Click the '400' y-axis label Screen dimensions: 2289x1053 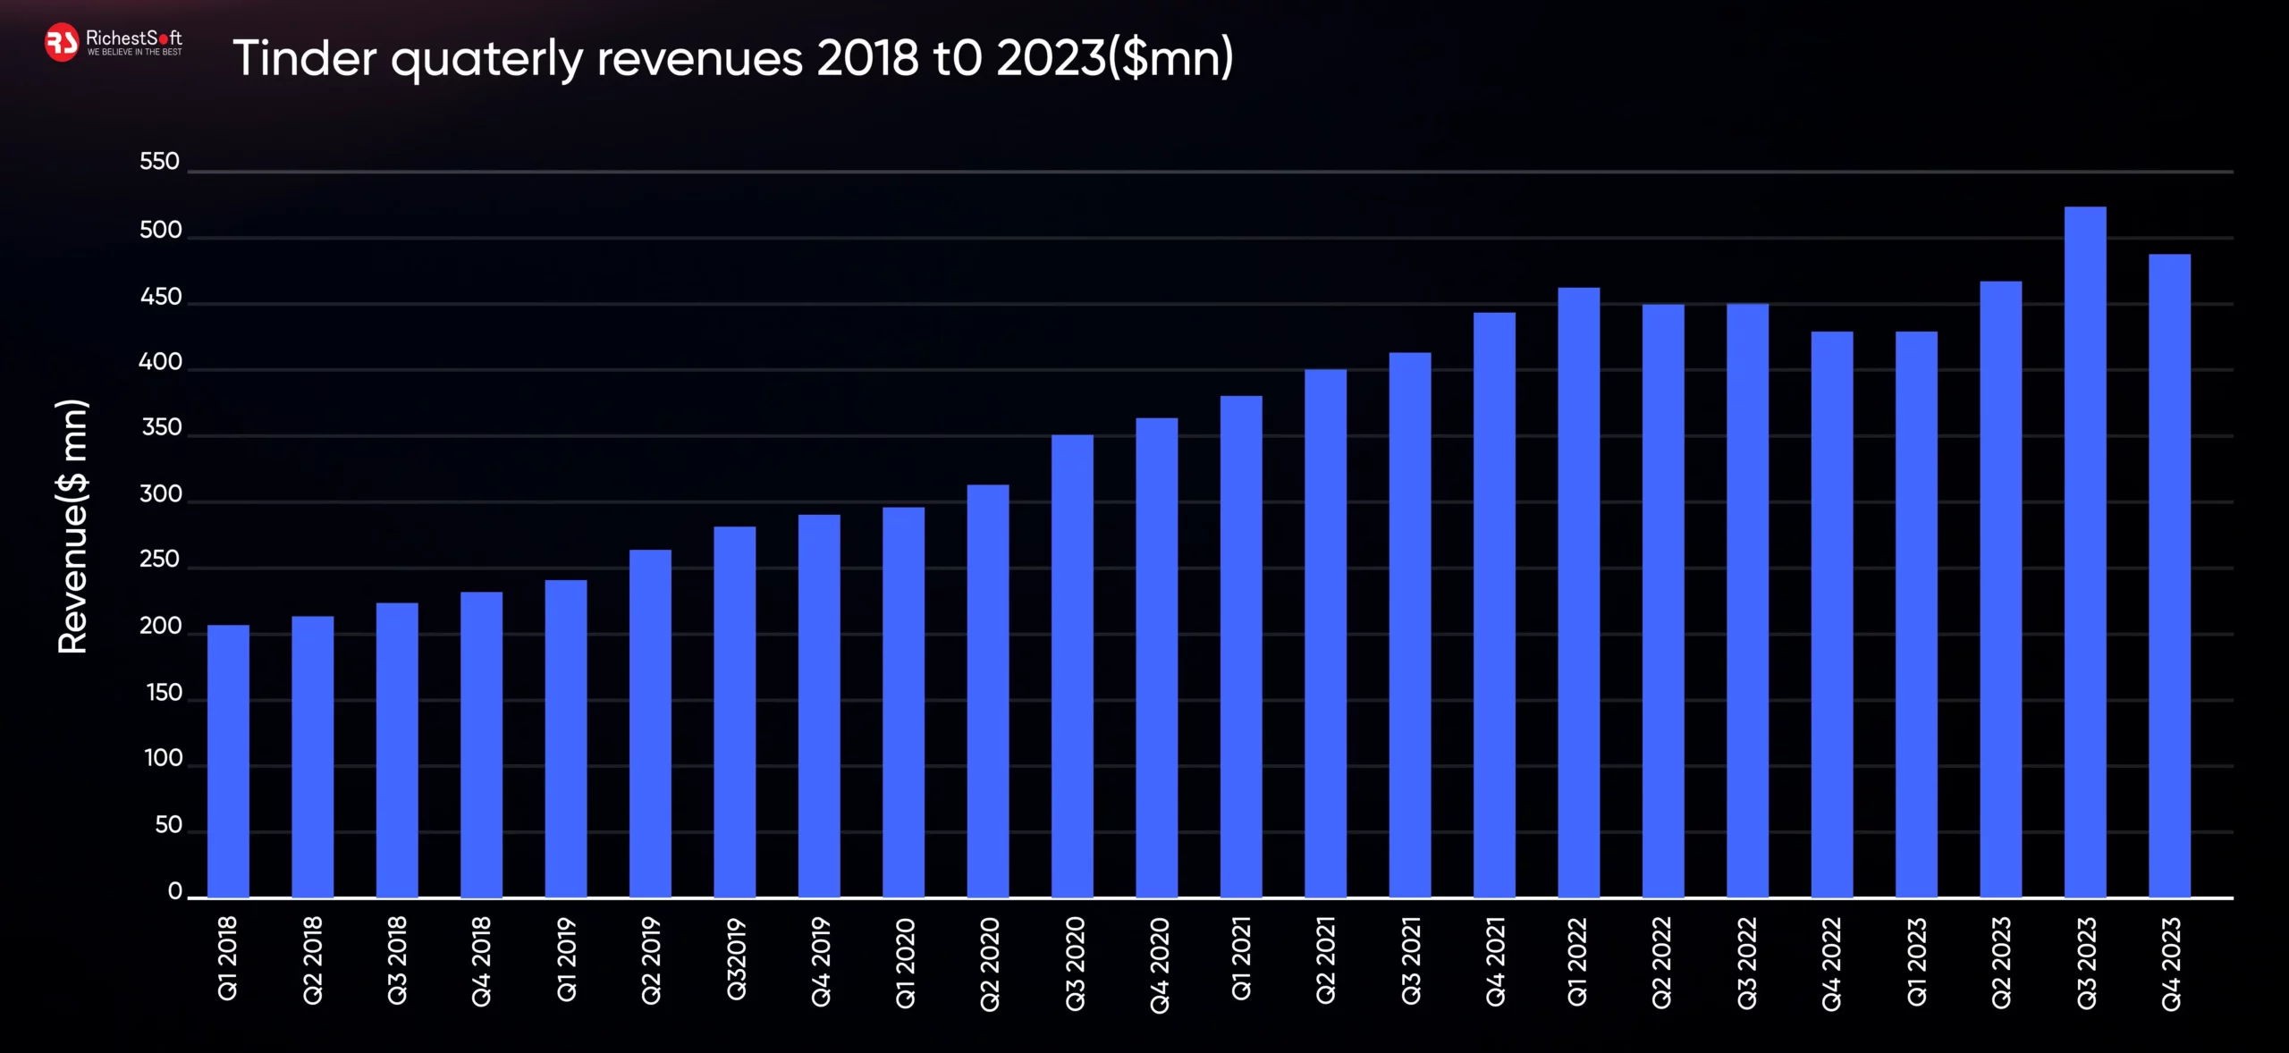point(160,362)
